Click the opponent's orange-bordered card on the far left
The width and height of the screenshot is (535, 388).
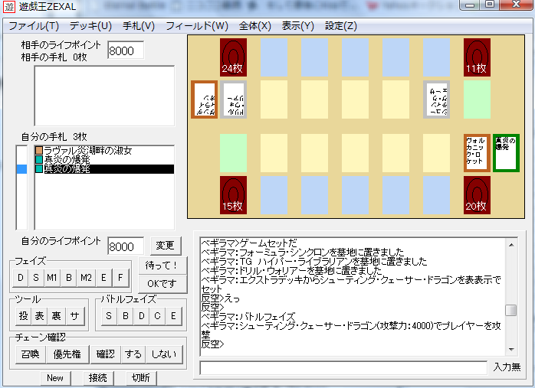click(x=204, y=99)
